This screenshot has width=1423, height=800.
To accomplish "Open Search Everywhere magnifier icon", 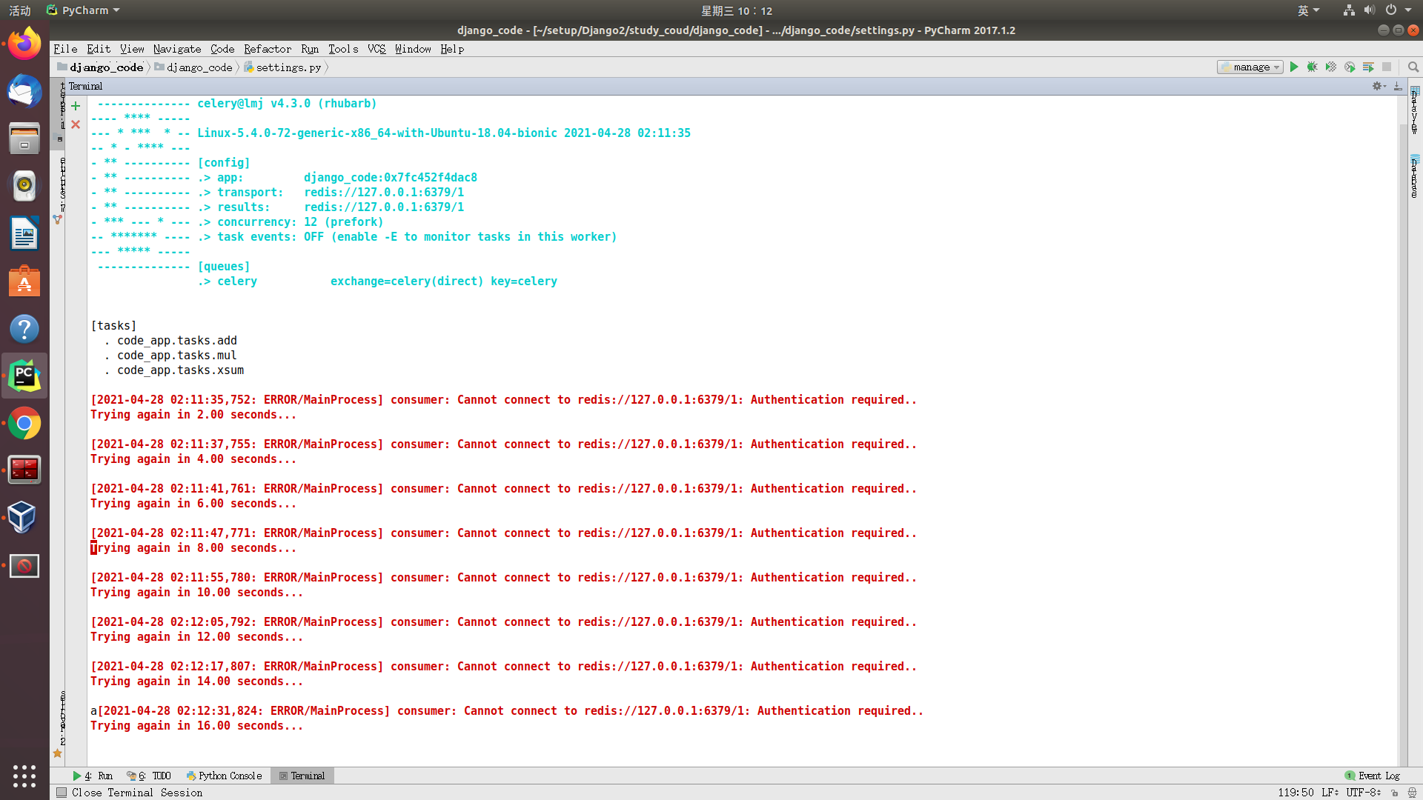I will [1413, 67].
